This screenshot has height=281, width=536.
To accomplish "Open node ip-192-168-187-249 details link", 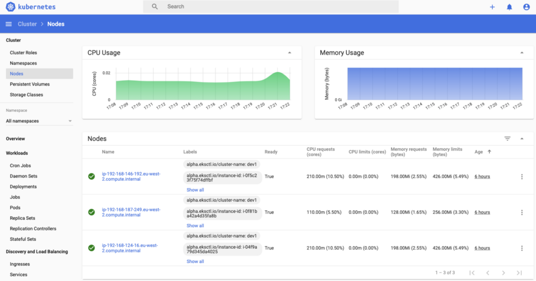I will tap(131, 212).
